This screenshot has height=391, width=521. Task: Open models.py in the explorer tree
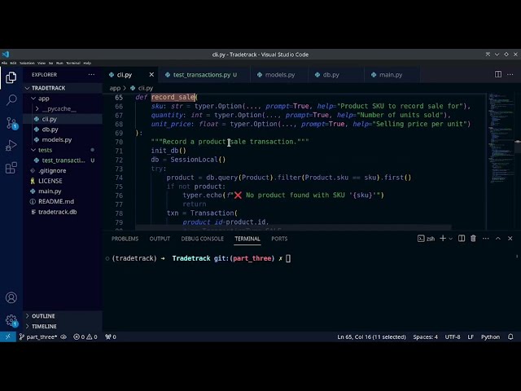(x=63, y=139)
